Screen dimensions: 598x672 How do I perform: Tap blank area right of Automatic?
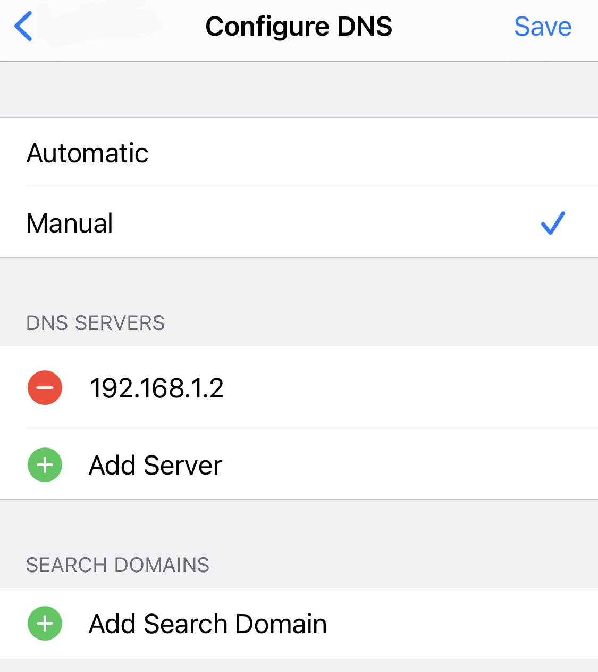[372, 153]
